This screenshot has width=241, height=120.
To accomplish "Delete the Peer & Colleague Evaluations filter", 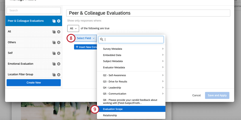I will [59, 21].
